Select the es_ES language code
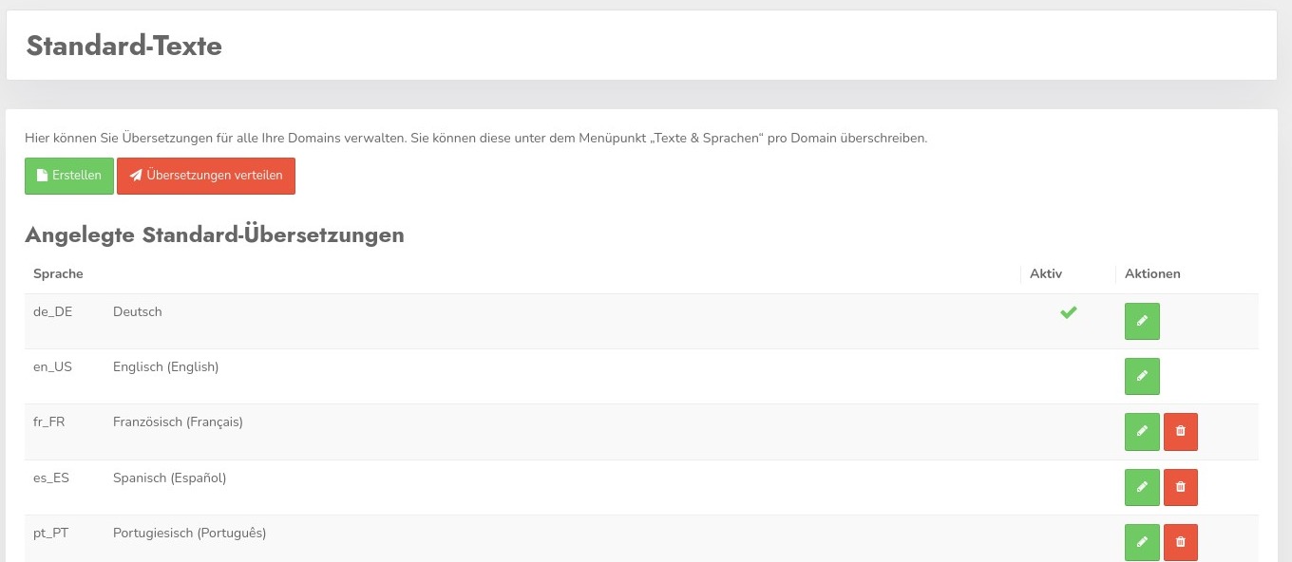 click(51, 478)
